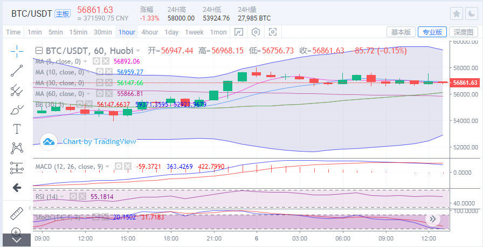Select the crosshair cursor tool
Screen dimensions: 483x247
[x=17, y=51]
